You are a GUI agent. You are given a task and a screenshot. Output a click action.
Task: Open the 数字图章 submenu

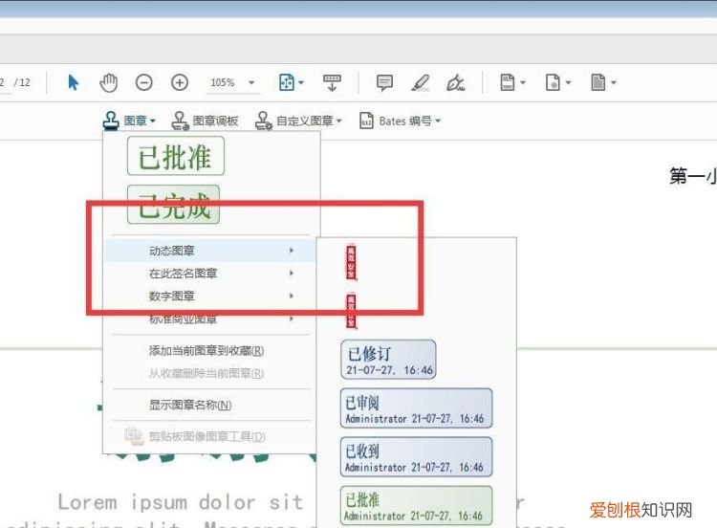(210, 296)
